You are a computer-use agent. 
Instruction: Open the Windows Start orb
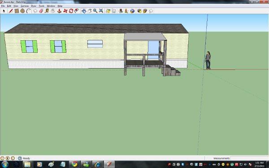pyautogui.click(x=5, y=164)
